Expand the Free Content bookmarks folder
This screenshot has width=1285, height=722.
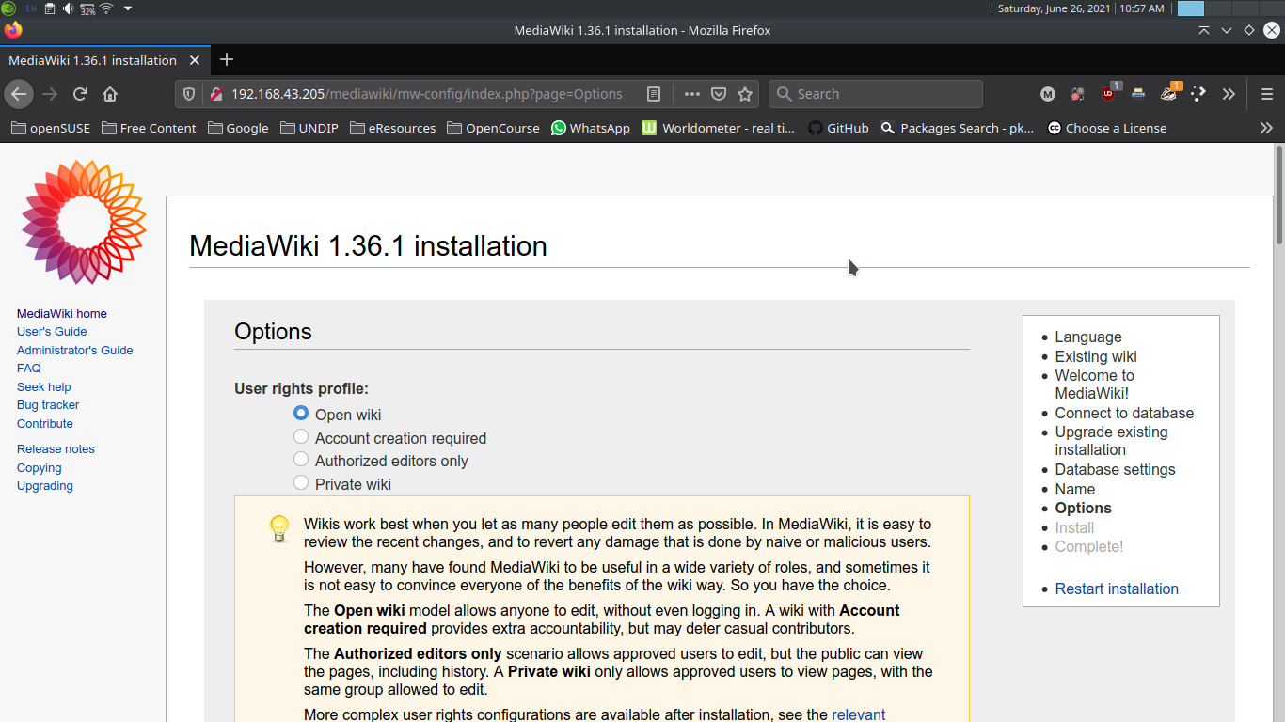pos(149,128)
